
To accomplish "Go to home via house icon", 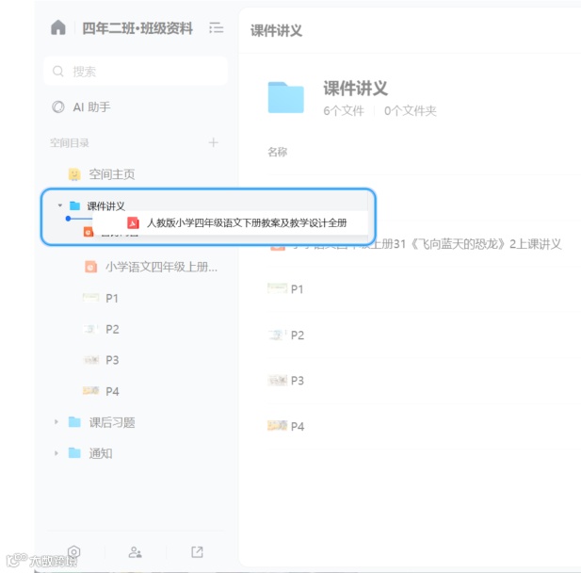I will coord(58,27).
